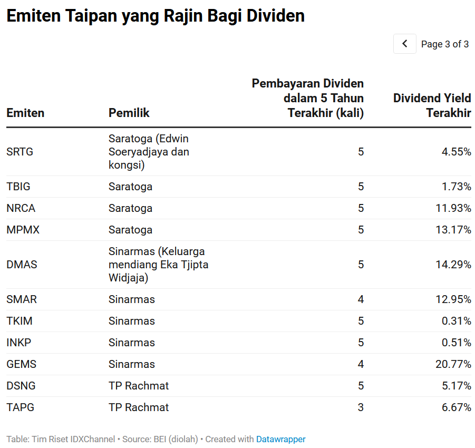Select yield value 13.17%
Screen dimensions: 475x448
[453, 230]
